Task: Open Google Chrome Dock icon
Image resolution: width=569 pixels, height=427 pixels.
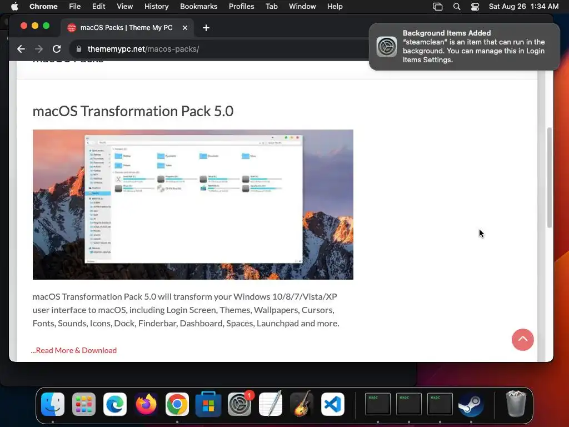Action: click(177, 404)
